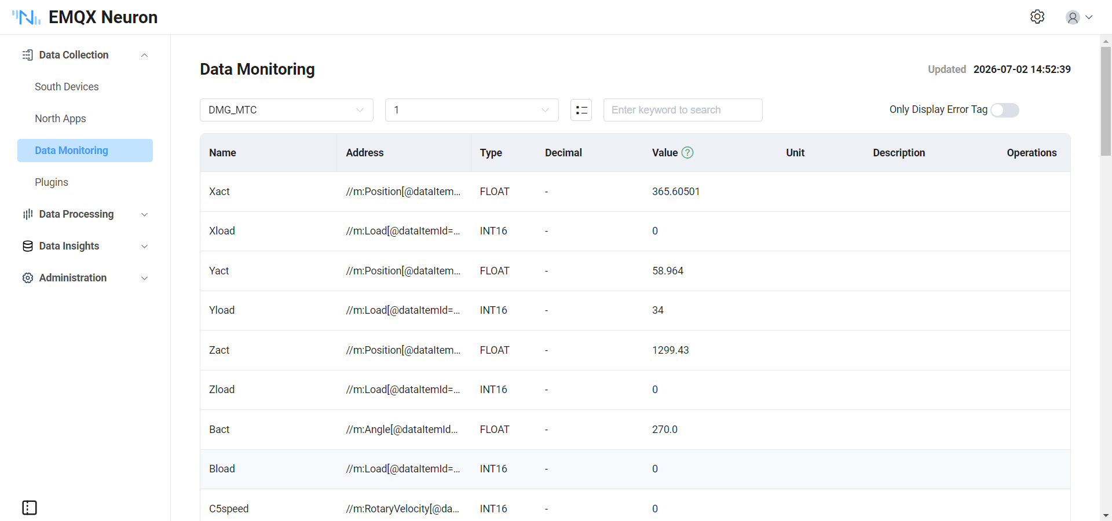The image size is (1112, 521).
Task: Select the Zact tag name
Action: (219, 350)
